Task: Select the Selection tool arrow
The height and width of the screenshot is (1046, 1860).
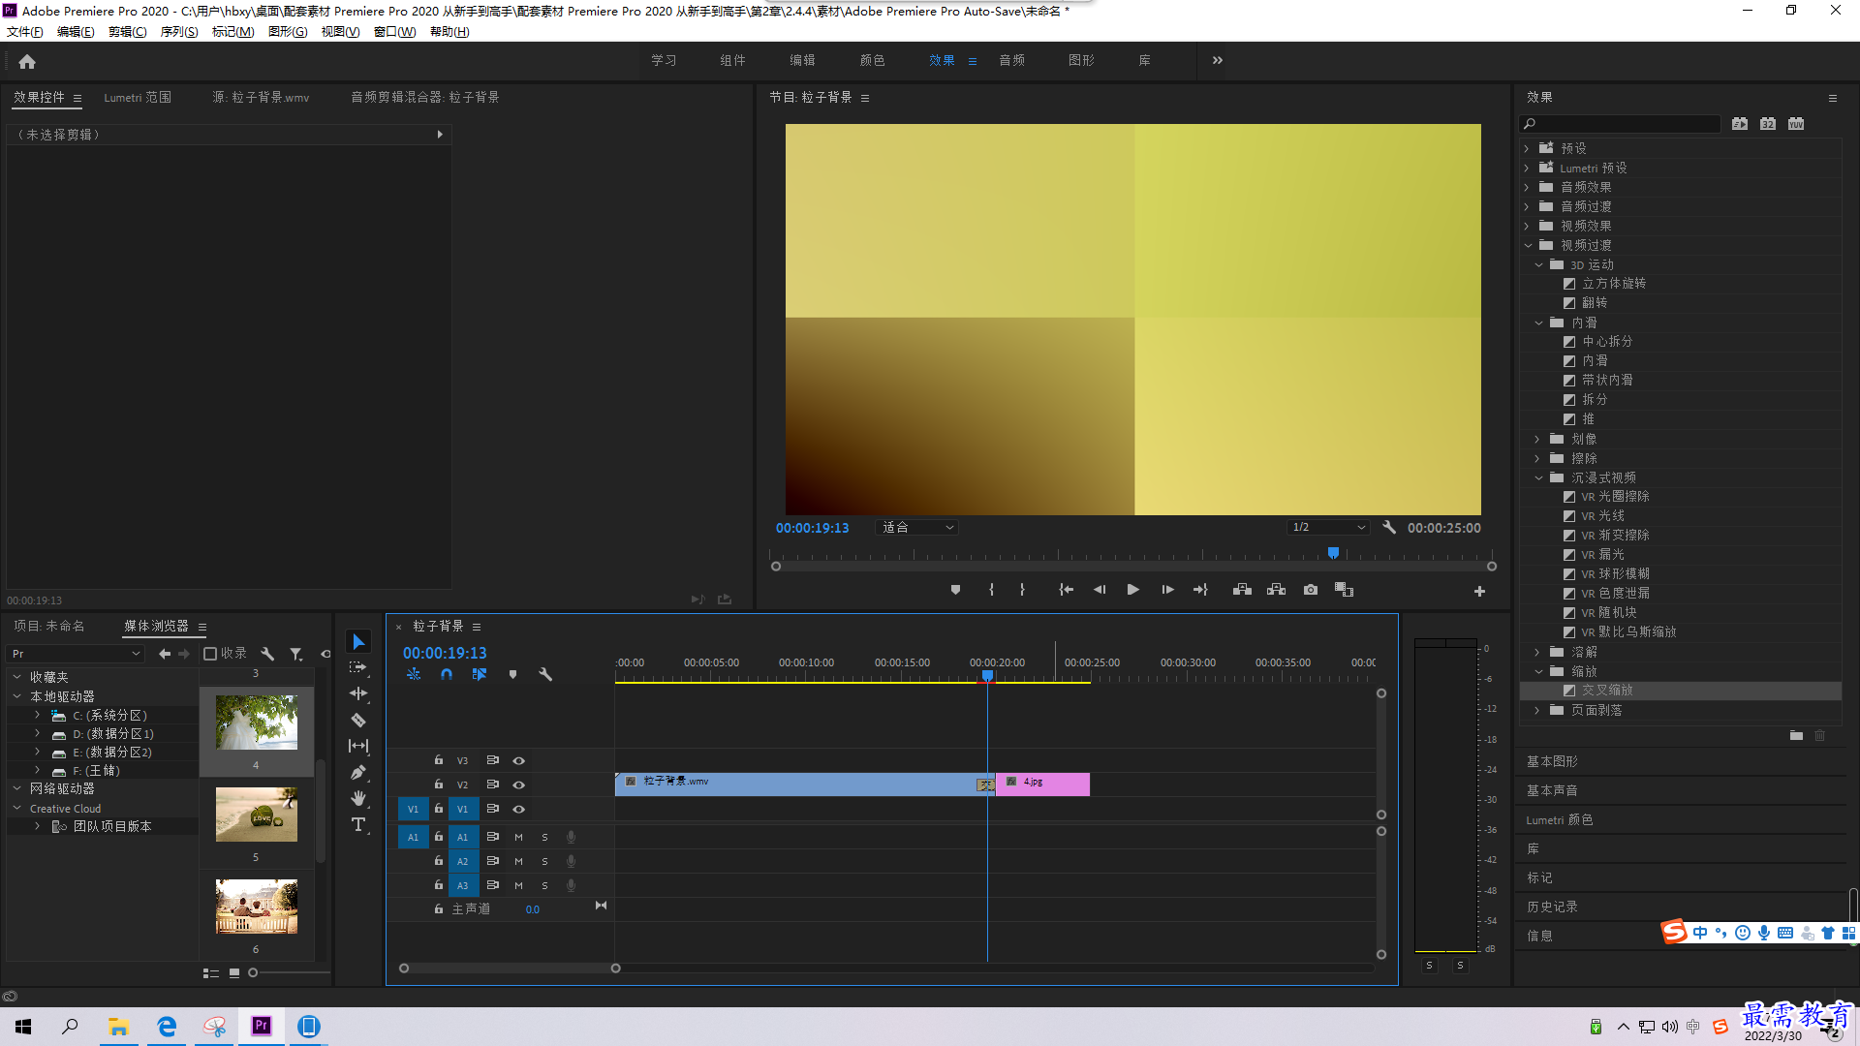Action: (358, 642)
